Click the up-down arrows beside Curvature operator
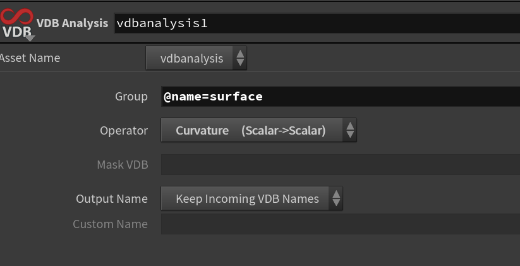Image resolution: width=520 pixels, height=266 pixels. 350,130
